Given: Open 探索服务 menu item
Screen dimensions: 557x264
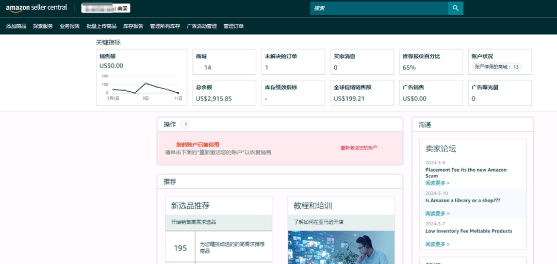Looking at the screenshot, I should click(43, 26).
